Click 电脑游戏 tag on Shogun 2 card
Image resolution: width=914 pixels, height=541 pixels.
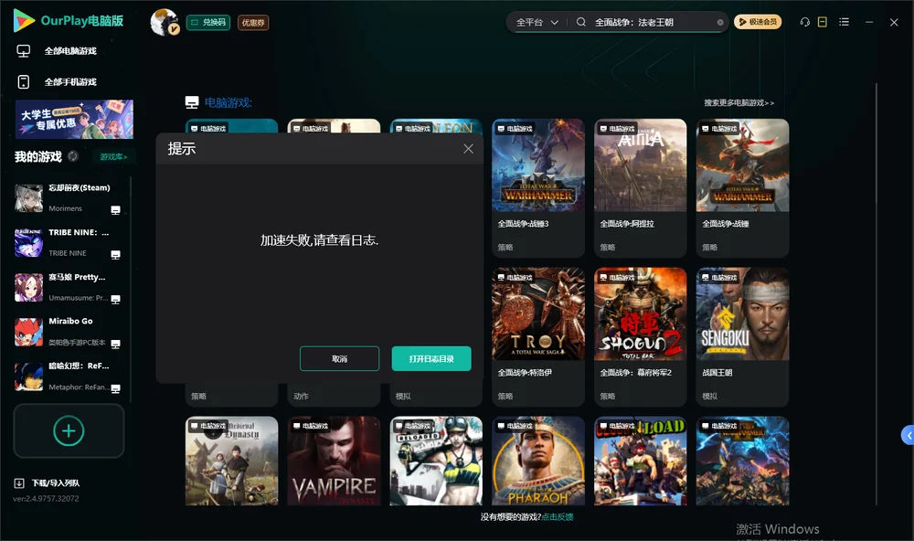click(617, 277)
